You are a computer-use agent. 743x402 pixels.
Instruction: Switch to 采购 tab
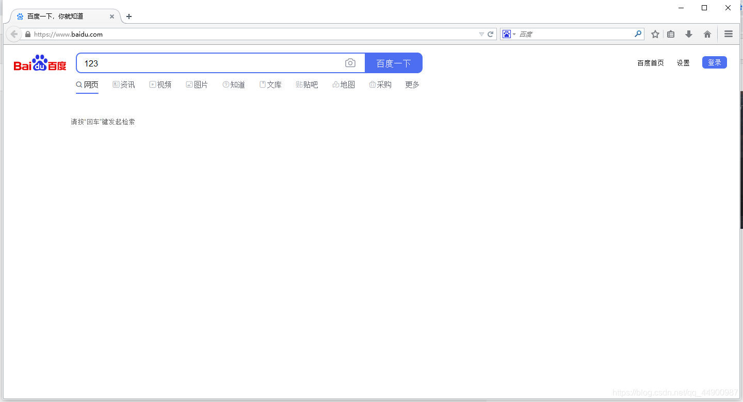[380, 85]
